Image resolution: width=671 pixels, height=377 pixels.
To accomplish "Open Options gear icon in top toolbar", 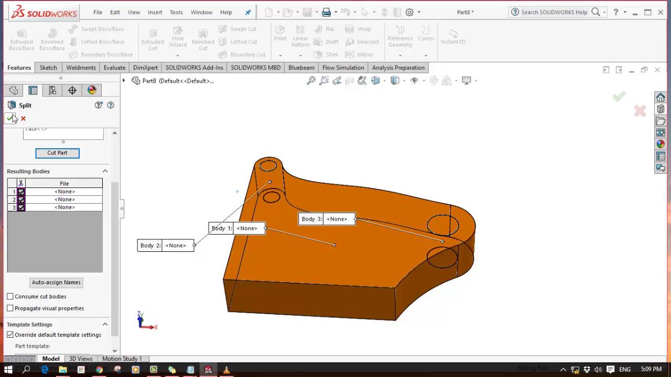I will click(409, 12).
